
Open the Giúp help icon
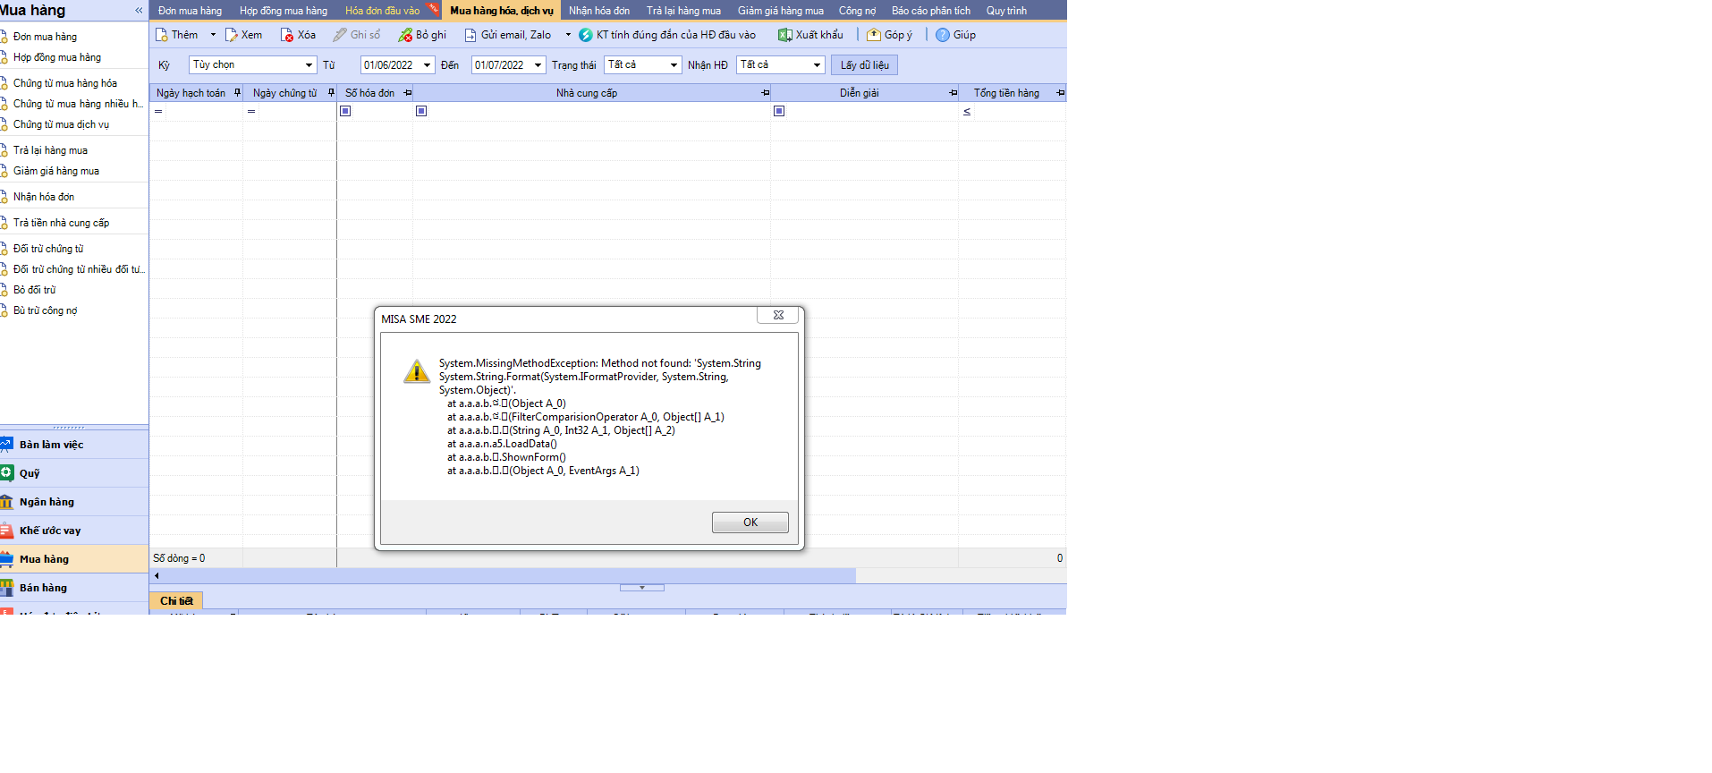[x=943, y=35]
